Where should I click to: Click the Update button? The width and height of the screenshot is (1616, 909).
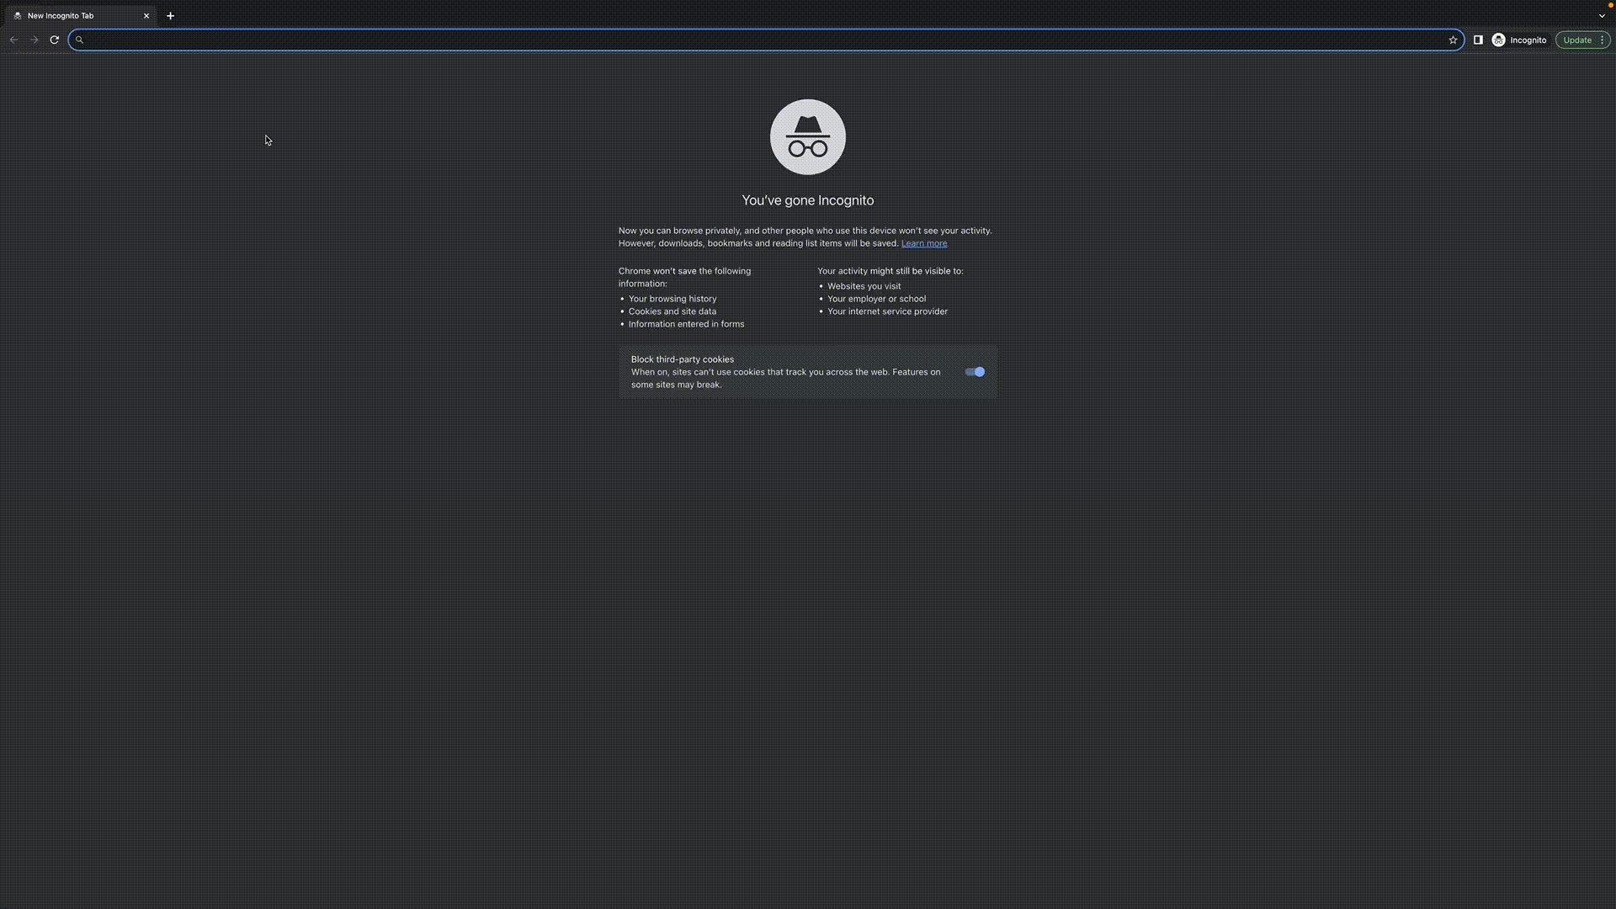coord(1576,40)
